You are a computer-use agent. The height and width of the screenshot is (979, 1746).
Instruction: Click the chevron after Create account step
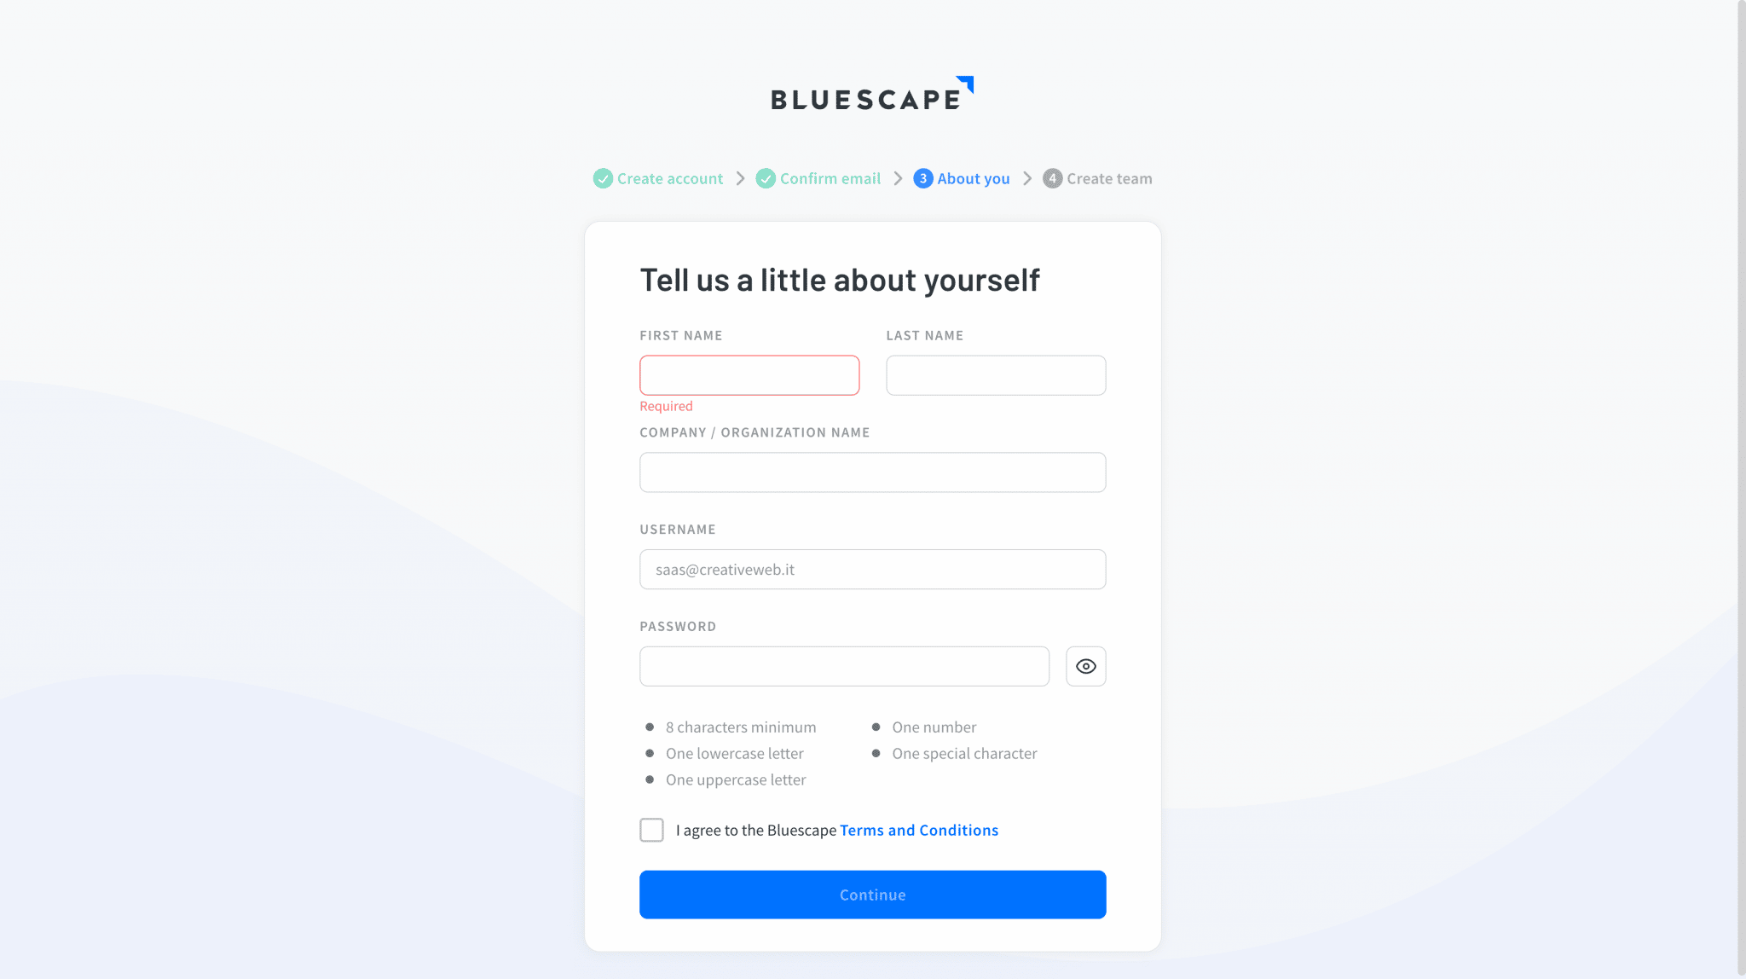(740, 177)
